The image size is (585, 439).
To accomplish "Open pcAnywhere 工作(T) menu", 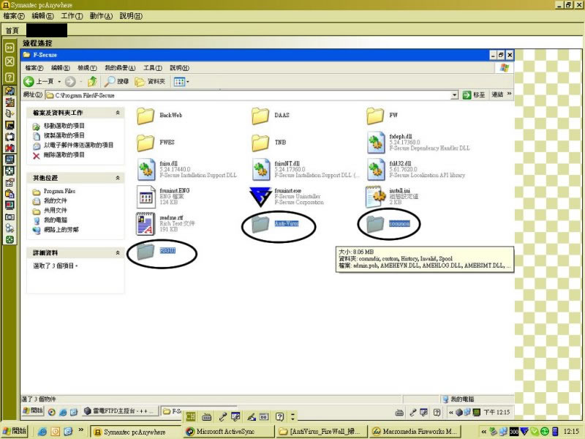I will point(72,15).
